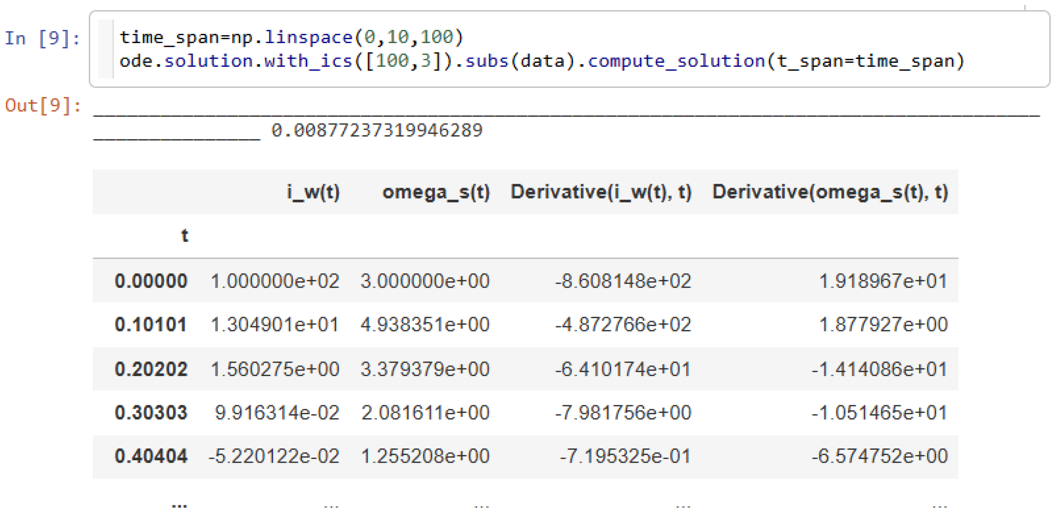
Task: Click the Derivative(omega_s(t), t) column header
Action: click(x=830, y=192)
